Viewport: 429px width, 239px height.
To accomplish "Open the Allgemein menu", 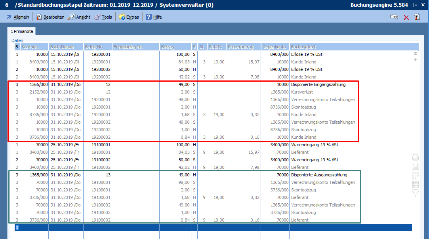I will [x=17, y=17].
